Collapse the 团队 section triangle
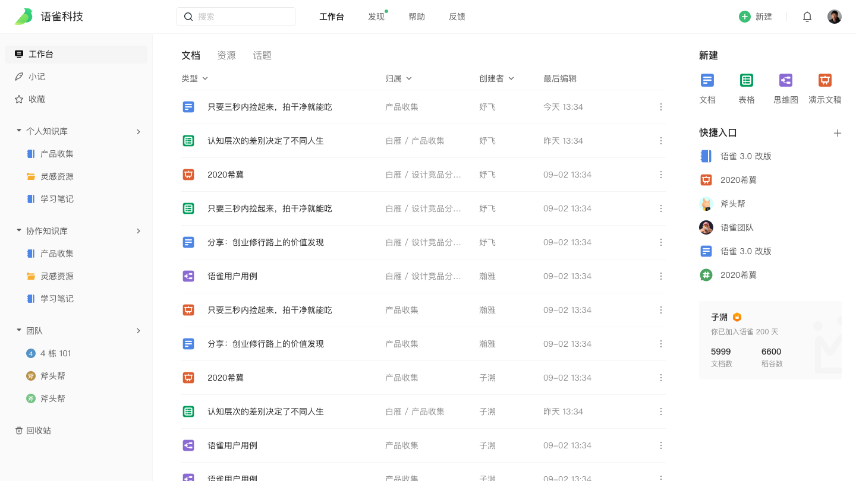The height and width of the screenshot is (481, 856). click(19, 330)
